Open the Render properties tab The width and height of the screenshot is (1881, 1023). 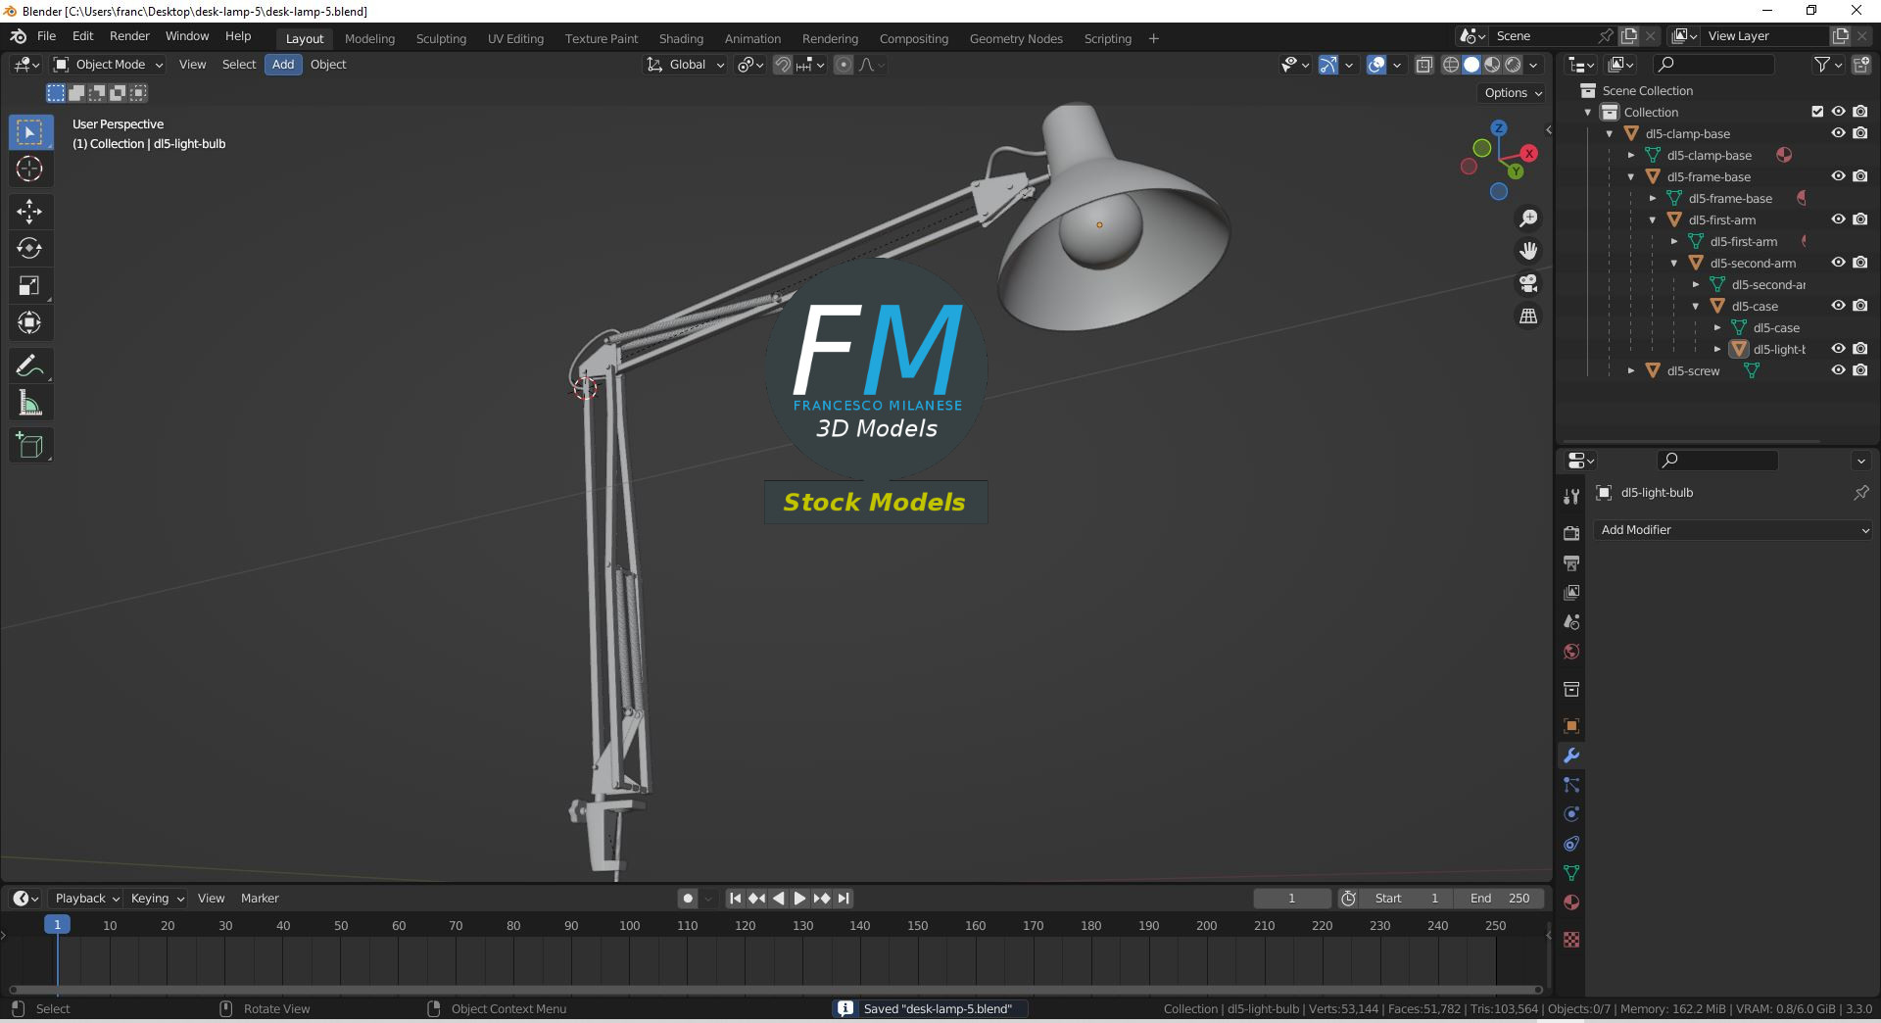pos(1571,533)
